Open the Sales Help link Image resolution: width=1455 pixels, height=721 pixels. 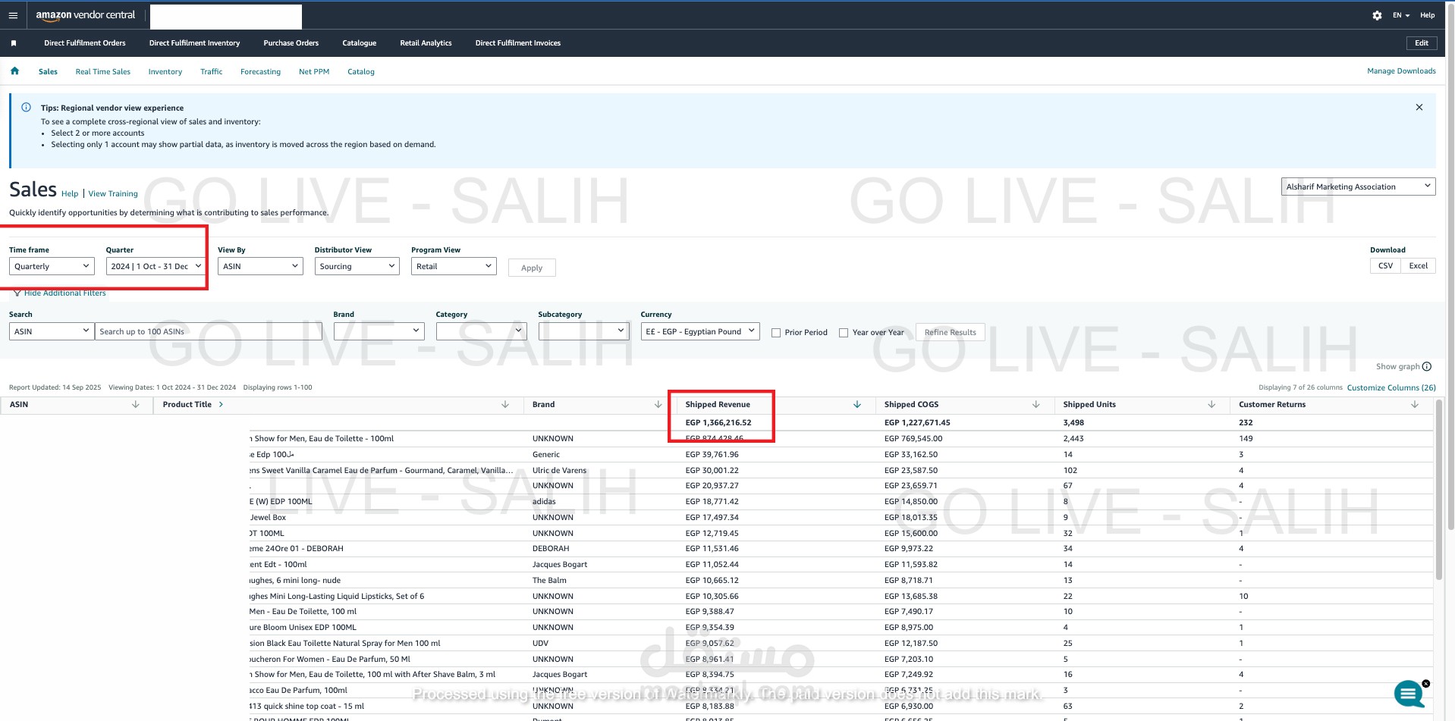coord(70,194)
